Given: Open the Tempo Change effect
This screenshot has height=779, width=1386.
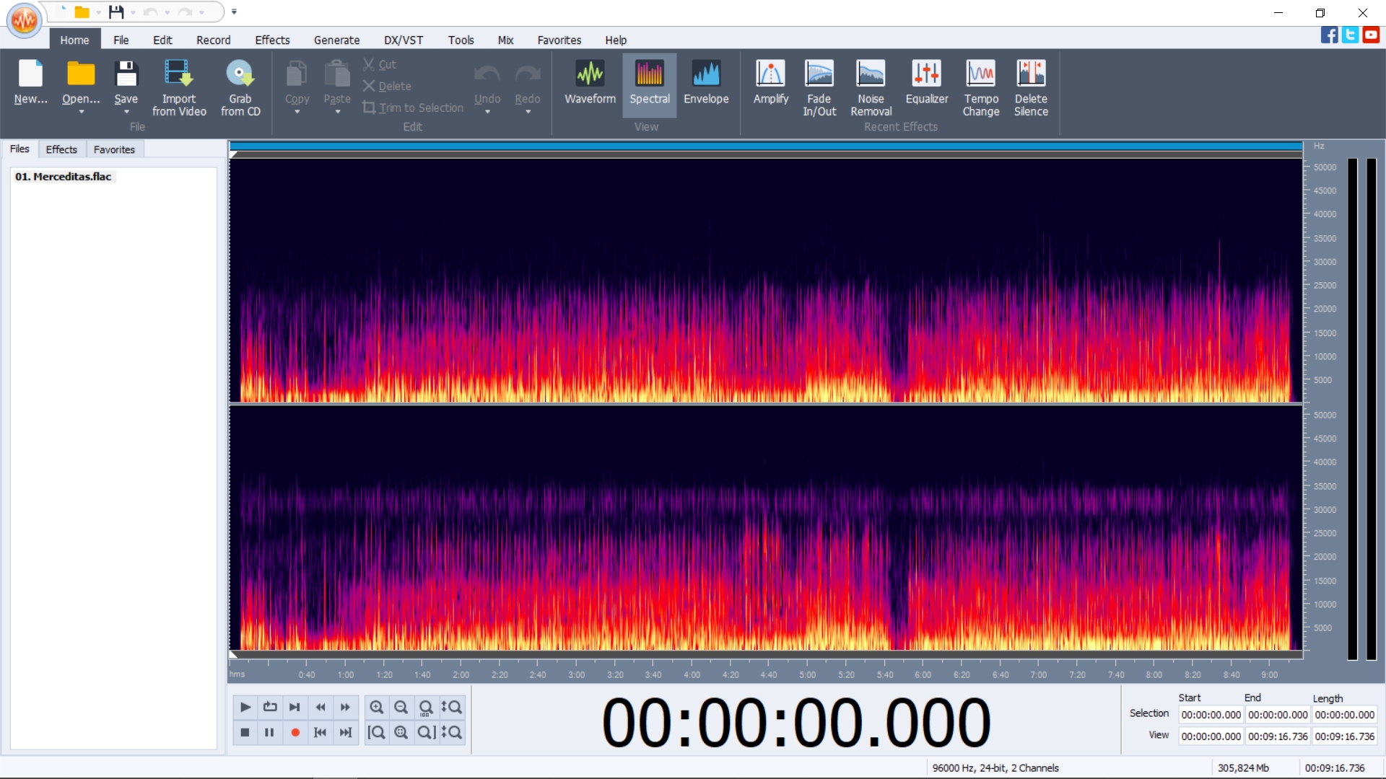Looking at the screenshot, I should (980, 87).
